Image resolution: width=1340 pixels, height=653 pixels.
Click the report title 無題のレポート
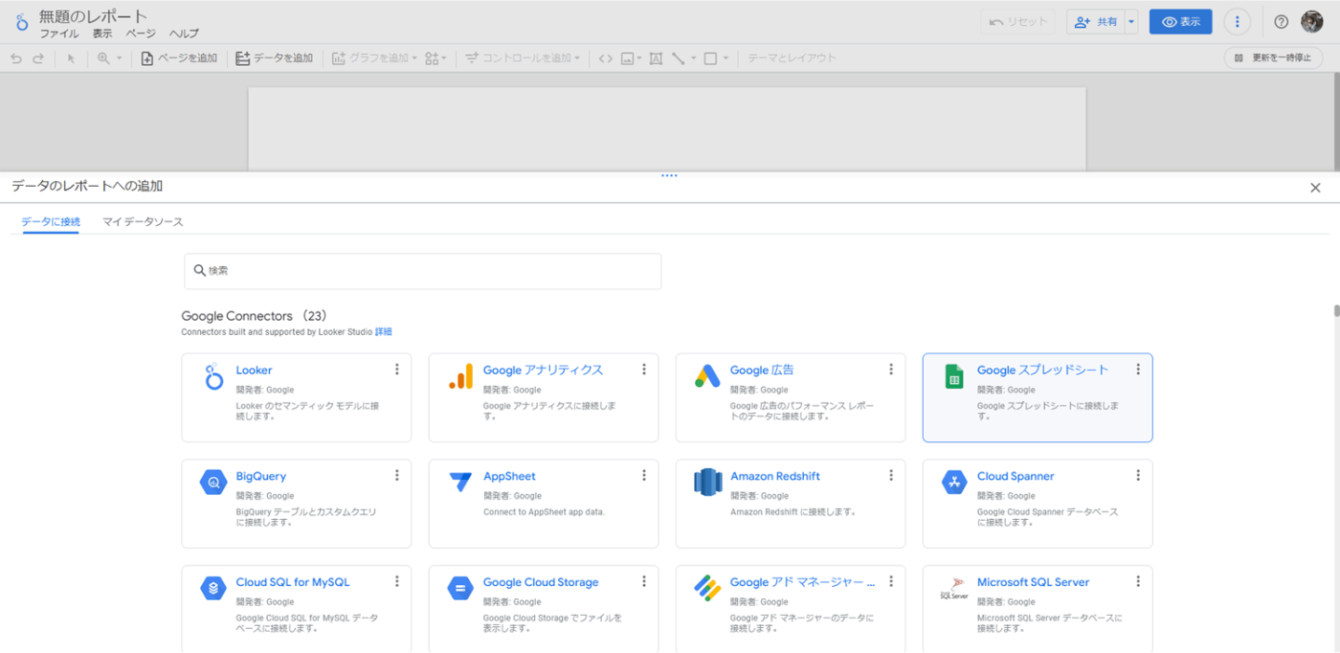(94, 16)
